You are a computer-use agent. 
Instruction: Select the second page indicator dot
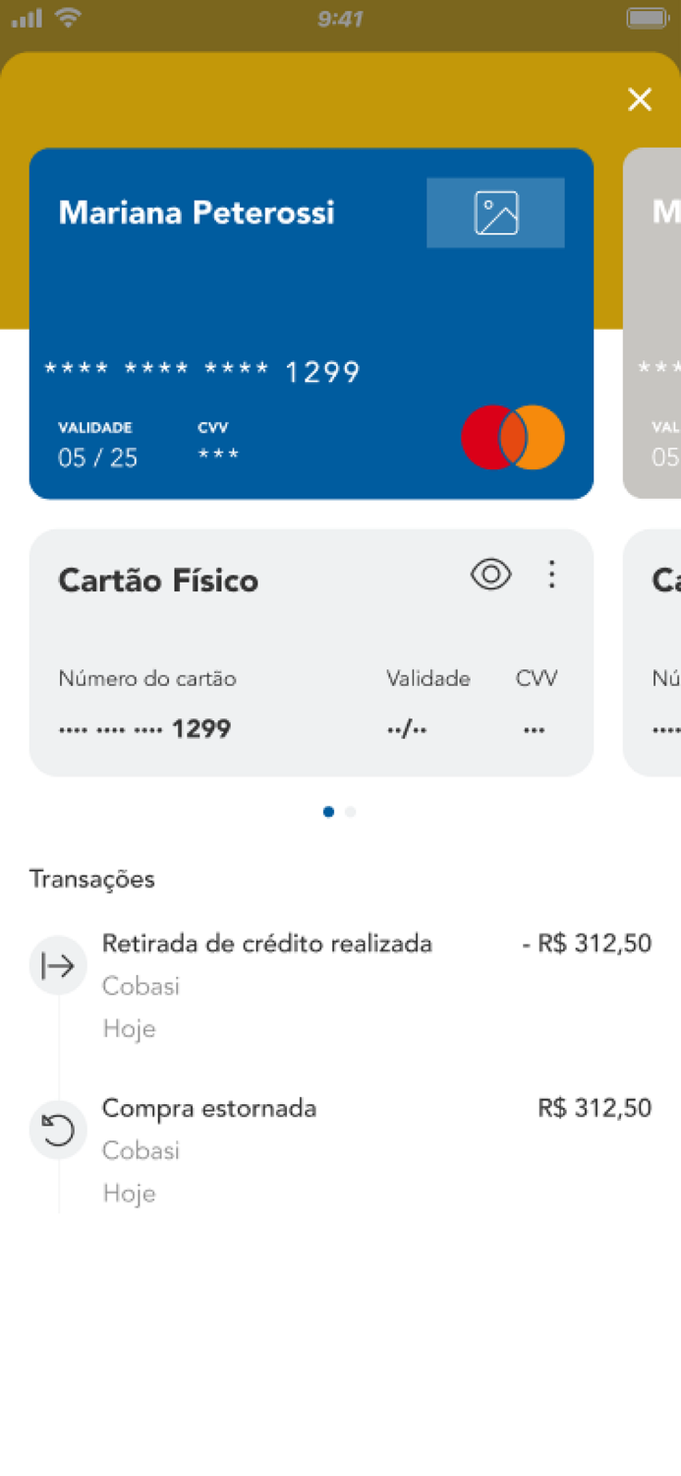coord(350,811)
